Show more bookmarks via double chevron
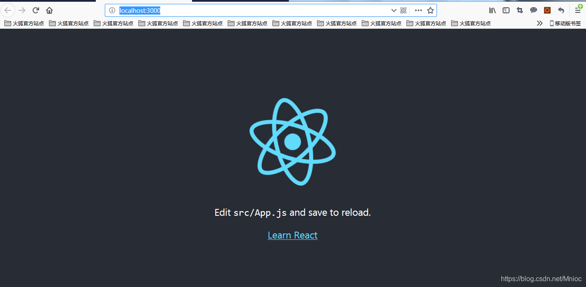The height and width of the screenshot is (287, 586). (540, 23)
